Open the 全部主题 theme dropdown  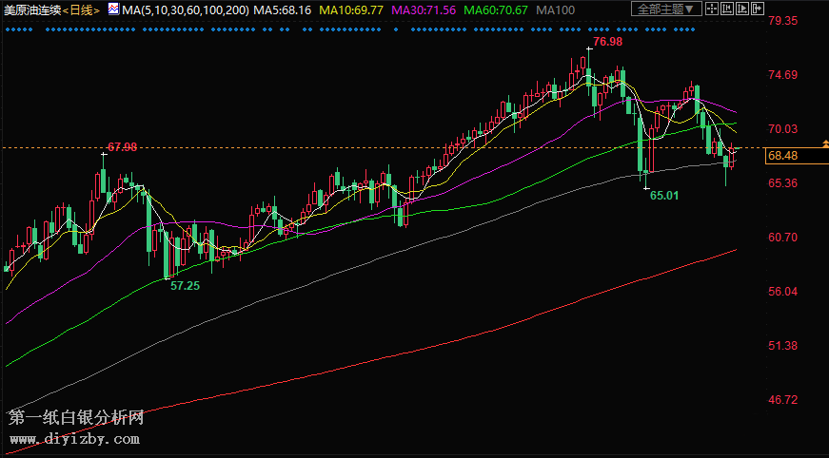tap(665, 10)
